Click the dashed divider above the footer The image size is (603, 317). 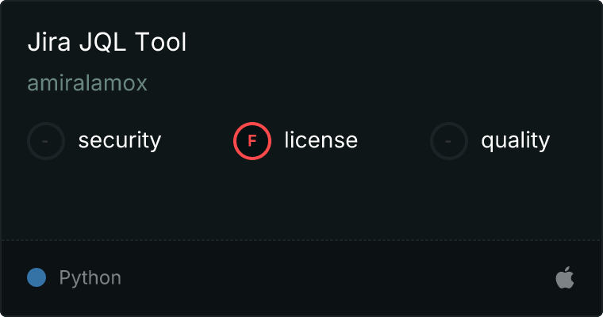[301, 239]
